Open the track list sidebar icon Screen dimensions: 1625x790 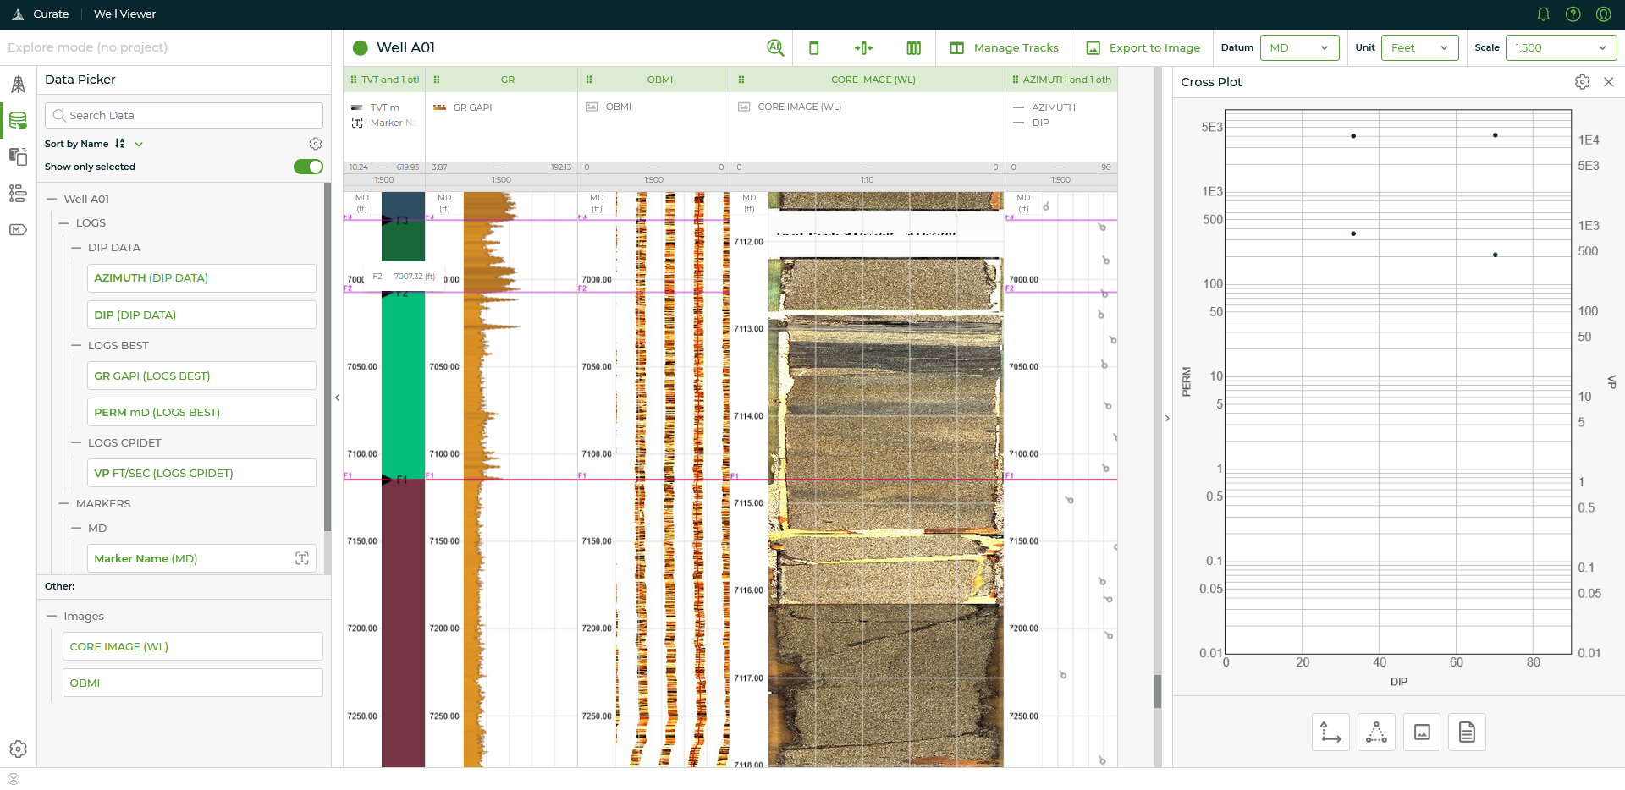coord(18,193)
